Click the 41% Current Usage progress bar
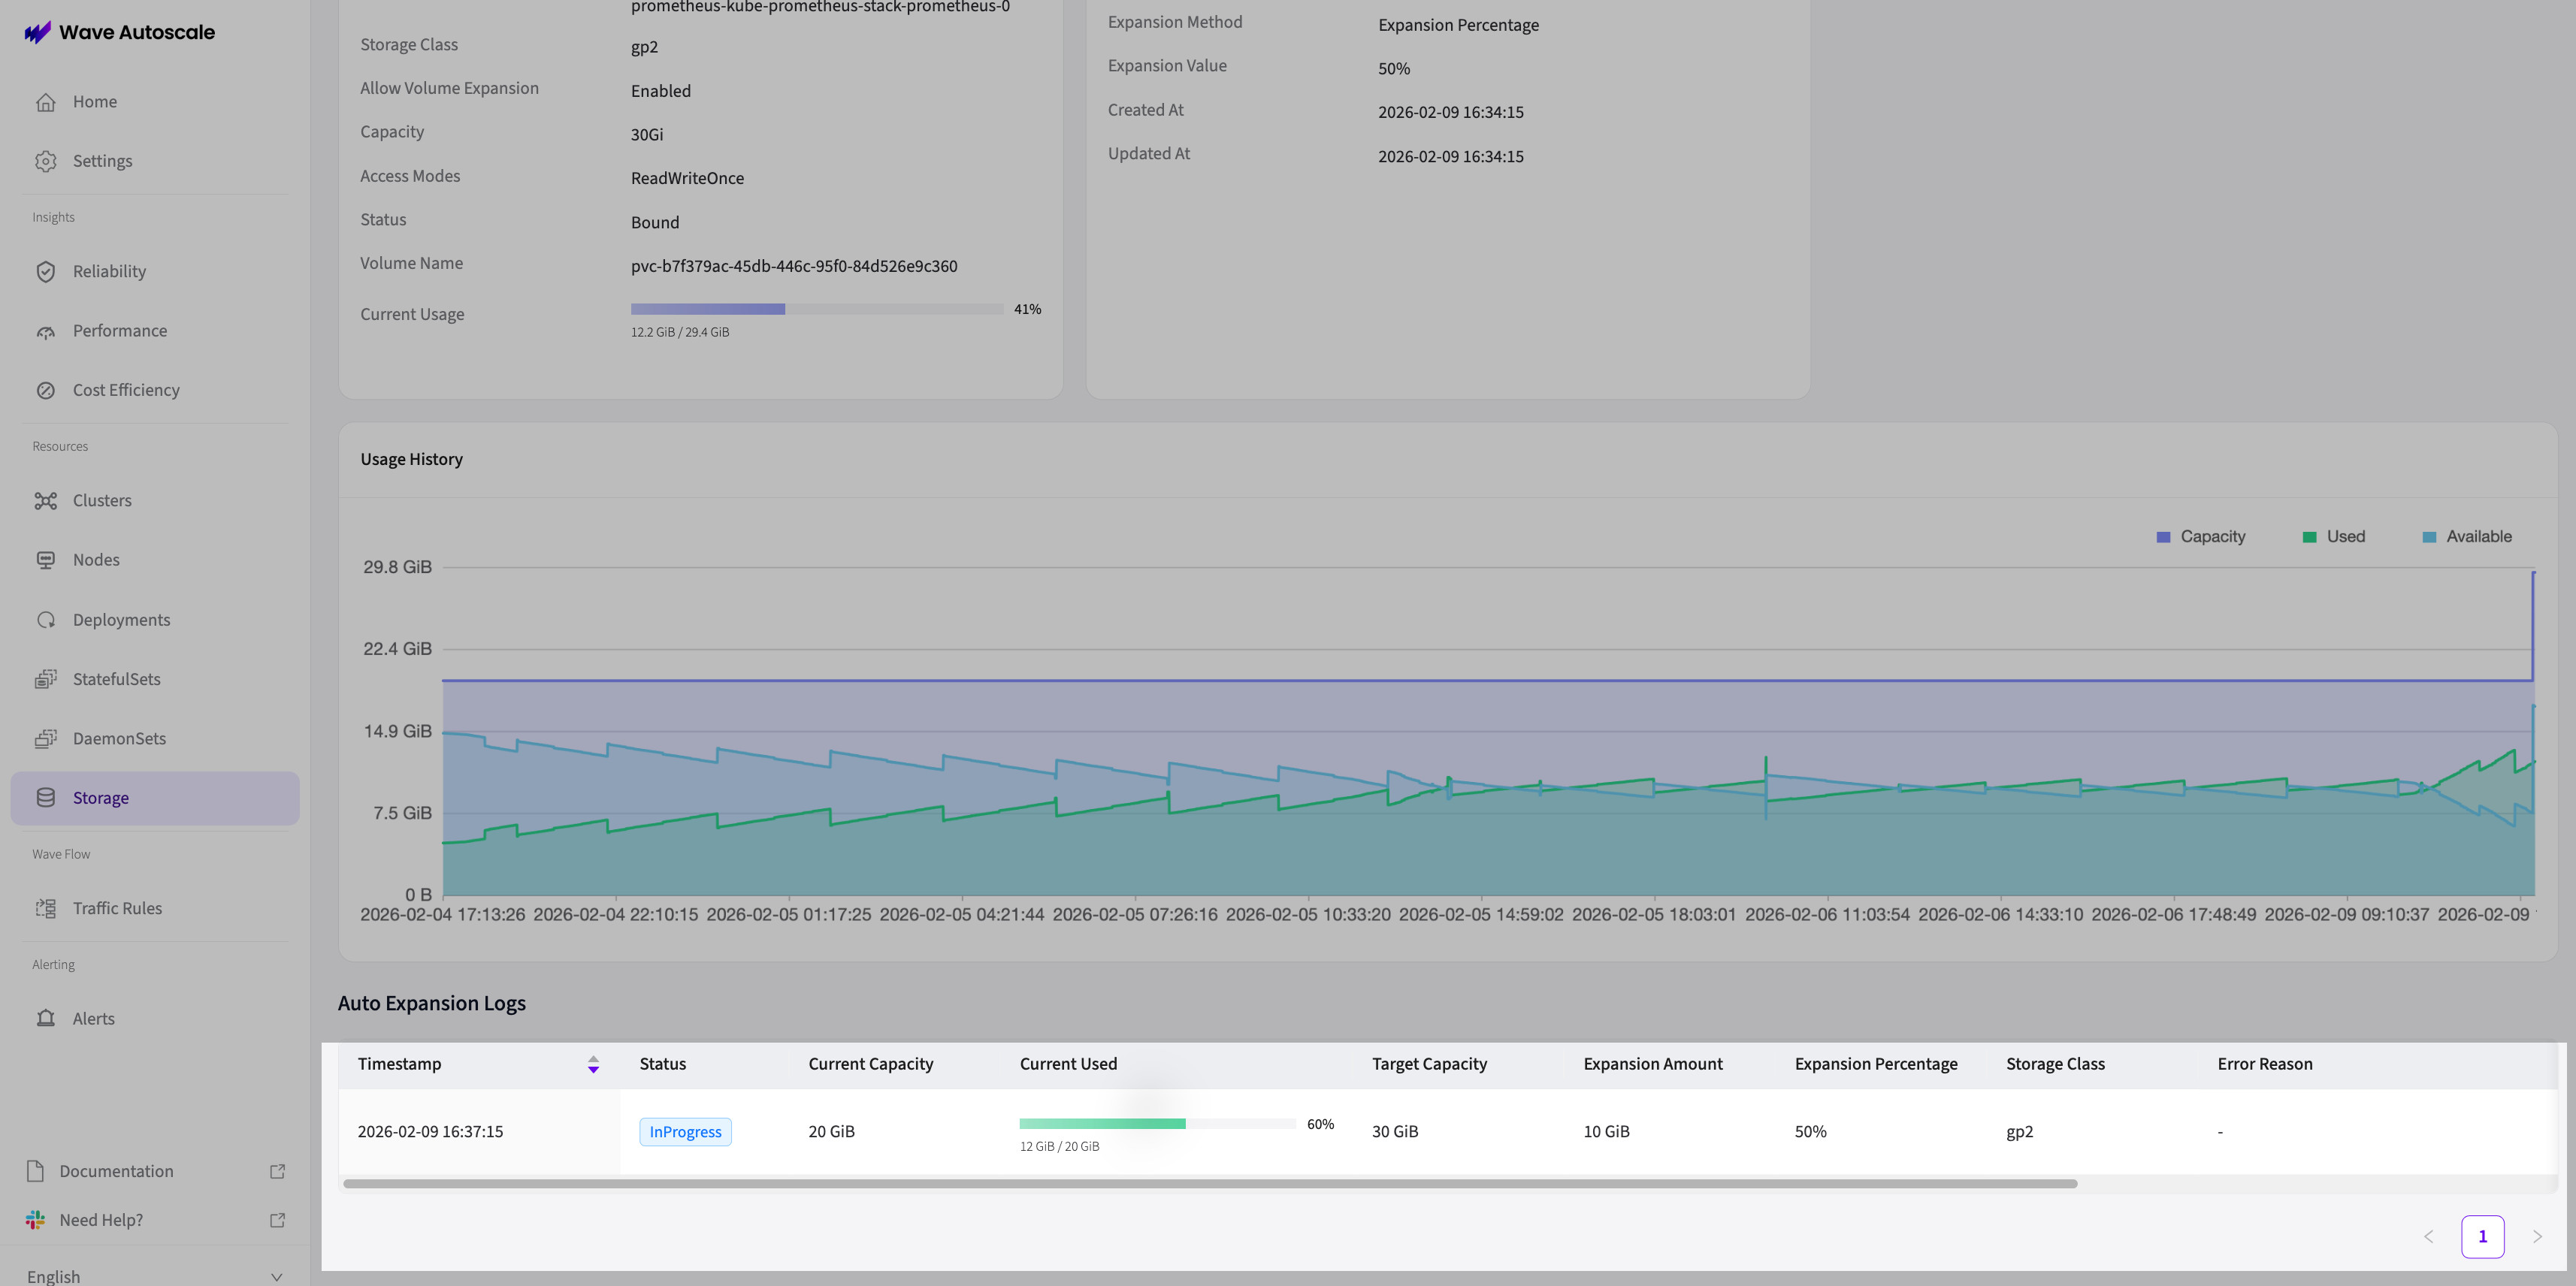Screen dimensions: 2576x1286 [x=817, y=309]
